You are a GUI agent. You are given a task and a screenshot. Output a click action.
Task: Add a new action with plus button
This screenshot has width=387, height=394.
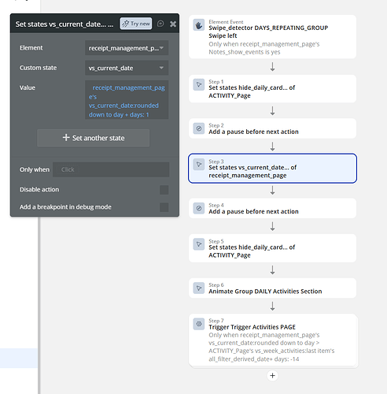[x=272, y=376]
